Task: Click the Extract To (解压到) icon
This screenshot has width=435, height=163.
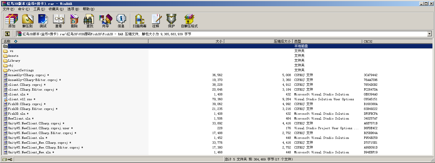Action: coord(28,21)
